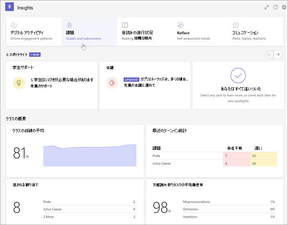Click the 81% class average value

21,153
